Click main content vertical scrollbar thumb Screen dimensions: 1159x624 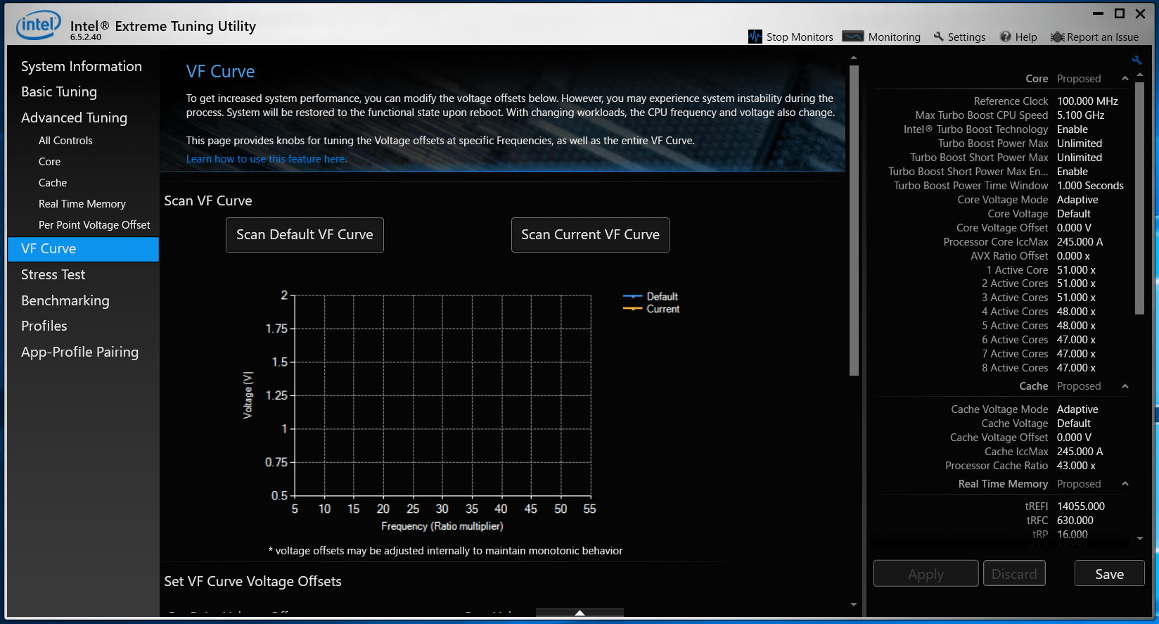tap(854, 221)
